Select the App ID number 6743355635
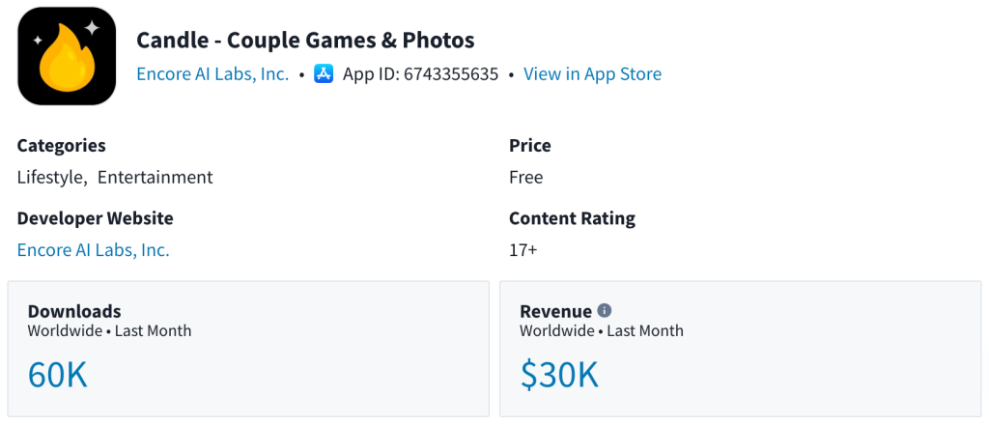Screen dimensions: 989x425 tap(451, 74)
